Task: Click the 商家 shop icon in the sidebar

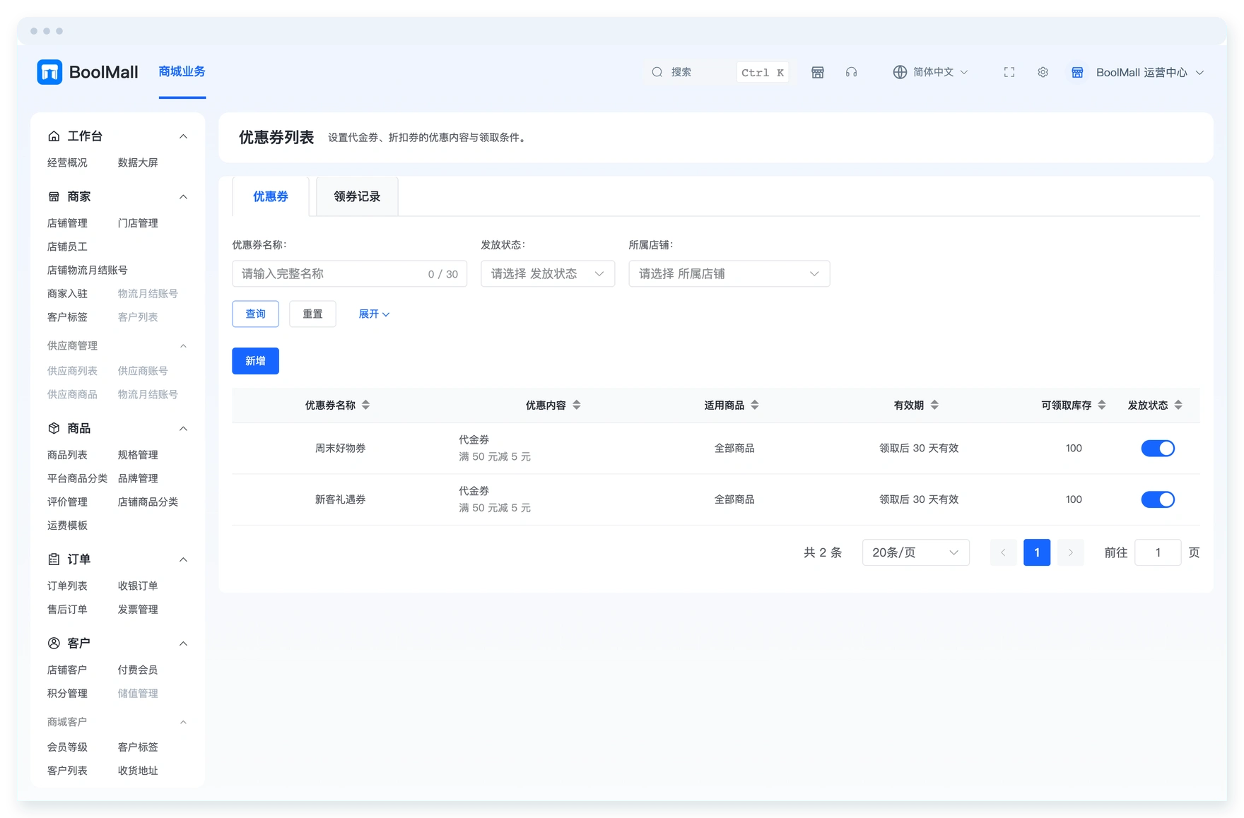Action: (x=54, y=196)
